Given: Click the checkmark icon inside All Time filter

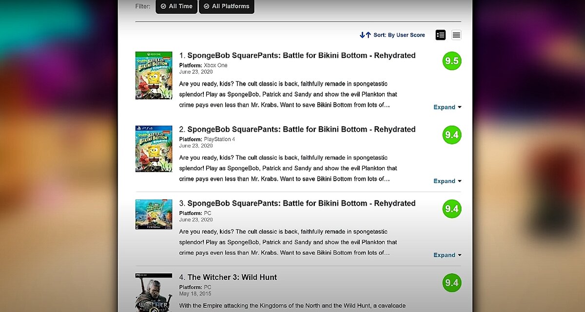Looking at the screenshot, I should [x=163, y=6].
